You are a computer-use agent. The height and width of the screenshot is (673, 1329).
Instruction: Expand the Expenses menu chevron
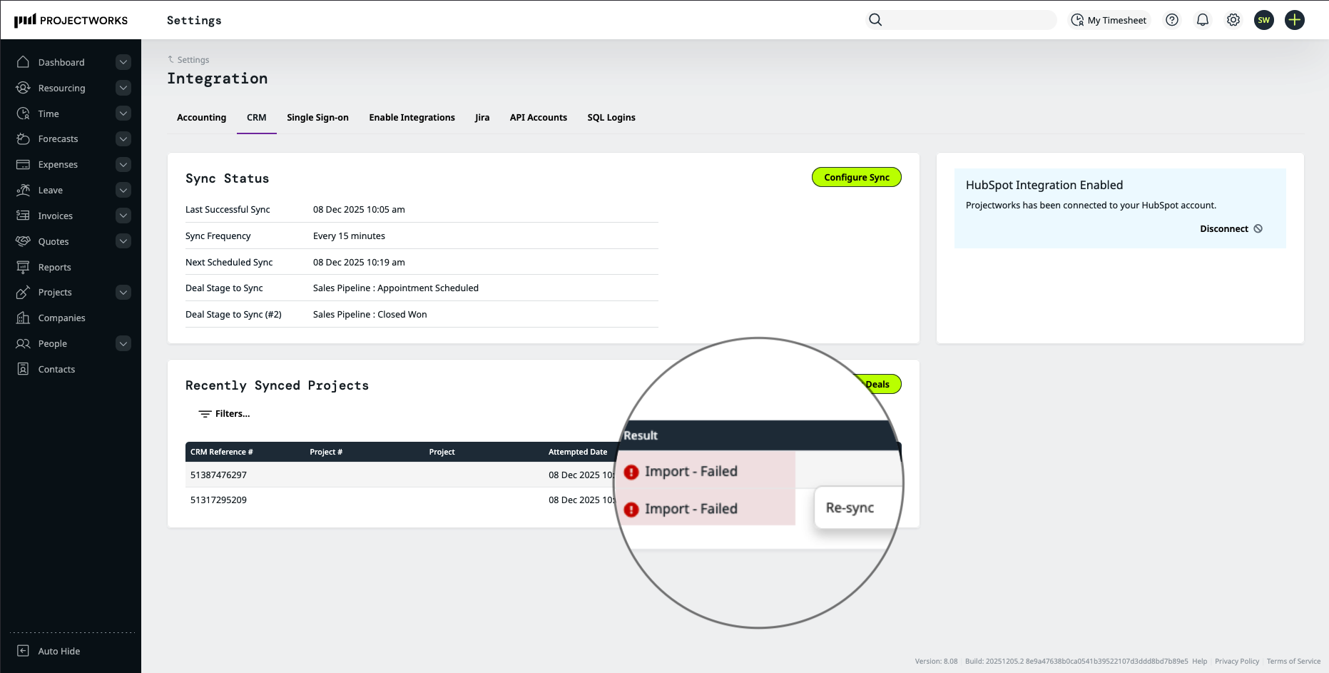pos(123,164)
